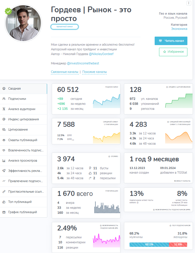Click the 2.49% engagement value
Screen dimensions: 195x253
tap(67, 228)
